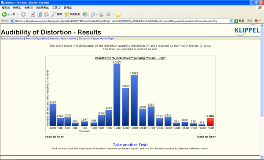
Task: Open the Back button history dropdown arrow
Action: pos(18,15)
